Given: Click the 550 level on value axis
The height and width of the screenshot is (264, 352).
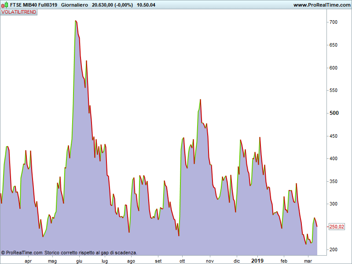Looking at the screenshot, I should pyautogui.click(x=334, y=91).
